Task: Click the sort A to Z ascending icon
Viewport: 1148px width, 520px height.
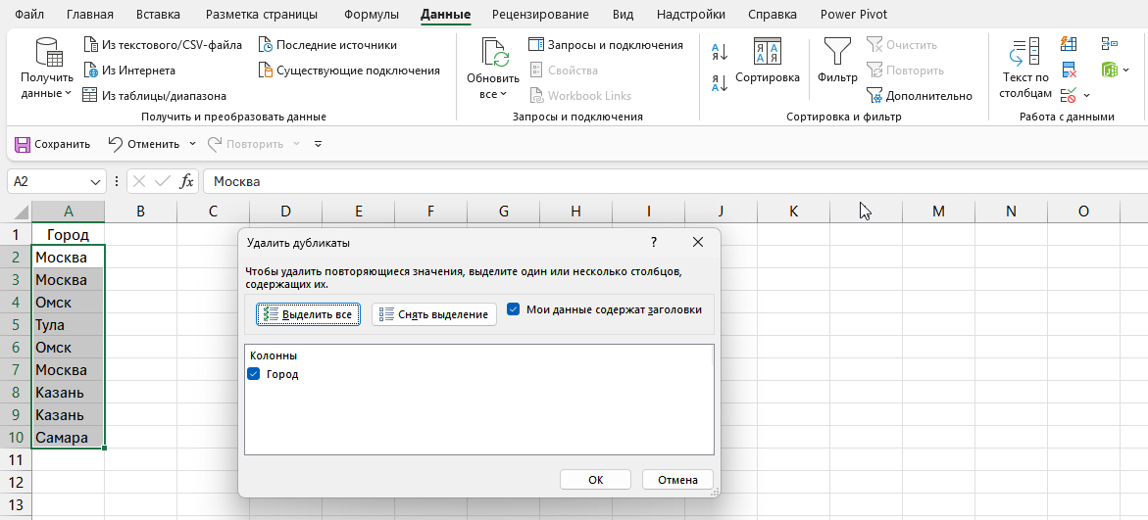Action: pyautogui.click(x=719, y=53)
